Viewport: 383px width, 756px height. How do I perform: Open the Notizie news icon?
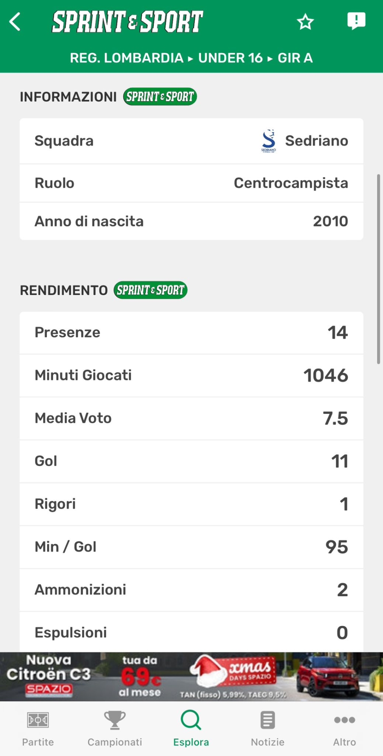click(x=268, y=721)
